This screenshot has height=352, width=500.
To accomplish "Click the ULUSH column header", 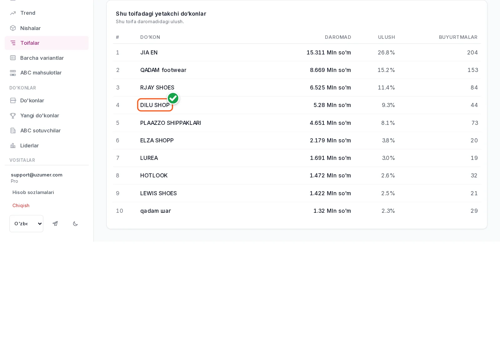I will [x=386, y=37].
